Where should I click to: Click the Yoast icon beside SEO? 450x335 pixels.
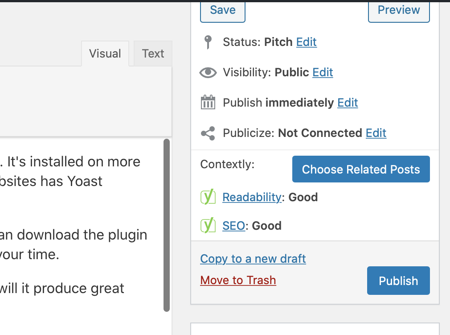(208, 225)
